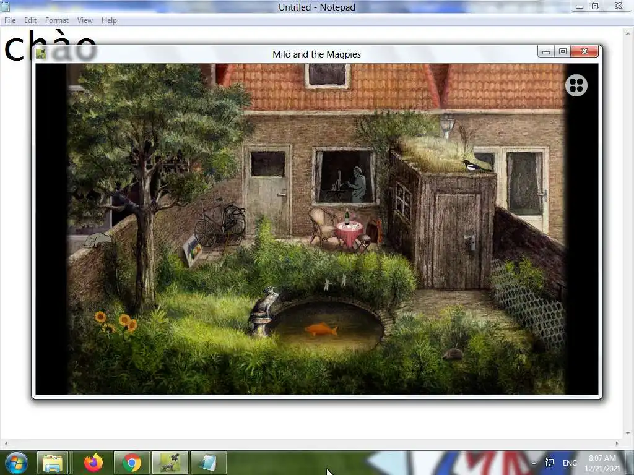Minimize the Notepad window
The image size is (634, 475).
click(x=580, y=6)
